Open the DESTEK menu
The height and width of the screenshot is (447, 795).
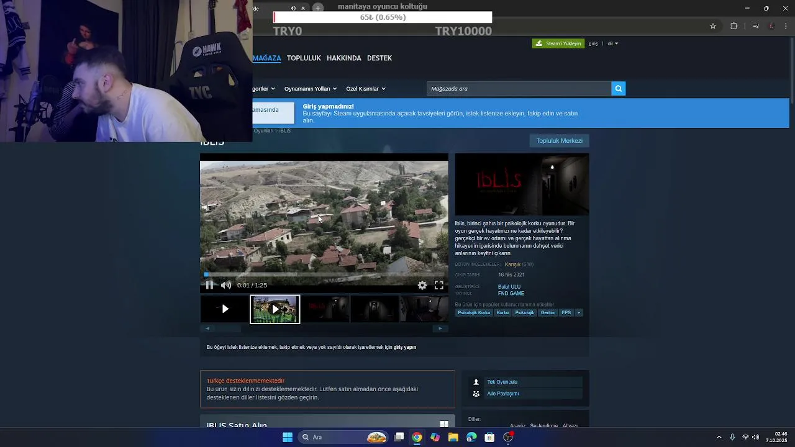click(379, 58)
